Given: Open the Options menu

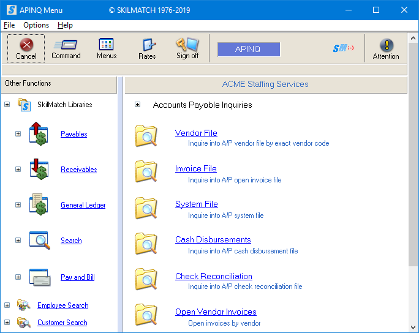Looking at the screenshot, I should pyautogui.click(x=36, y=25).
